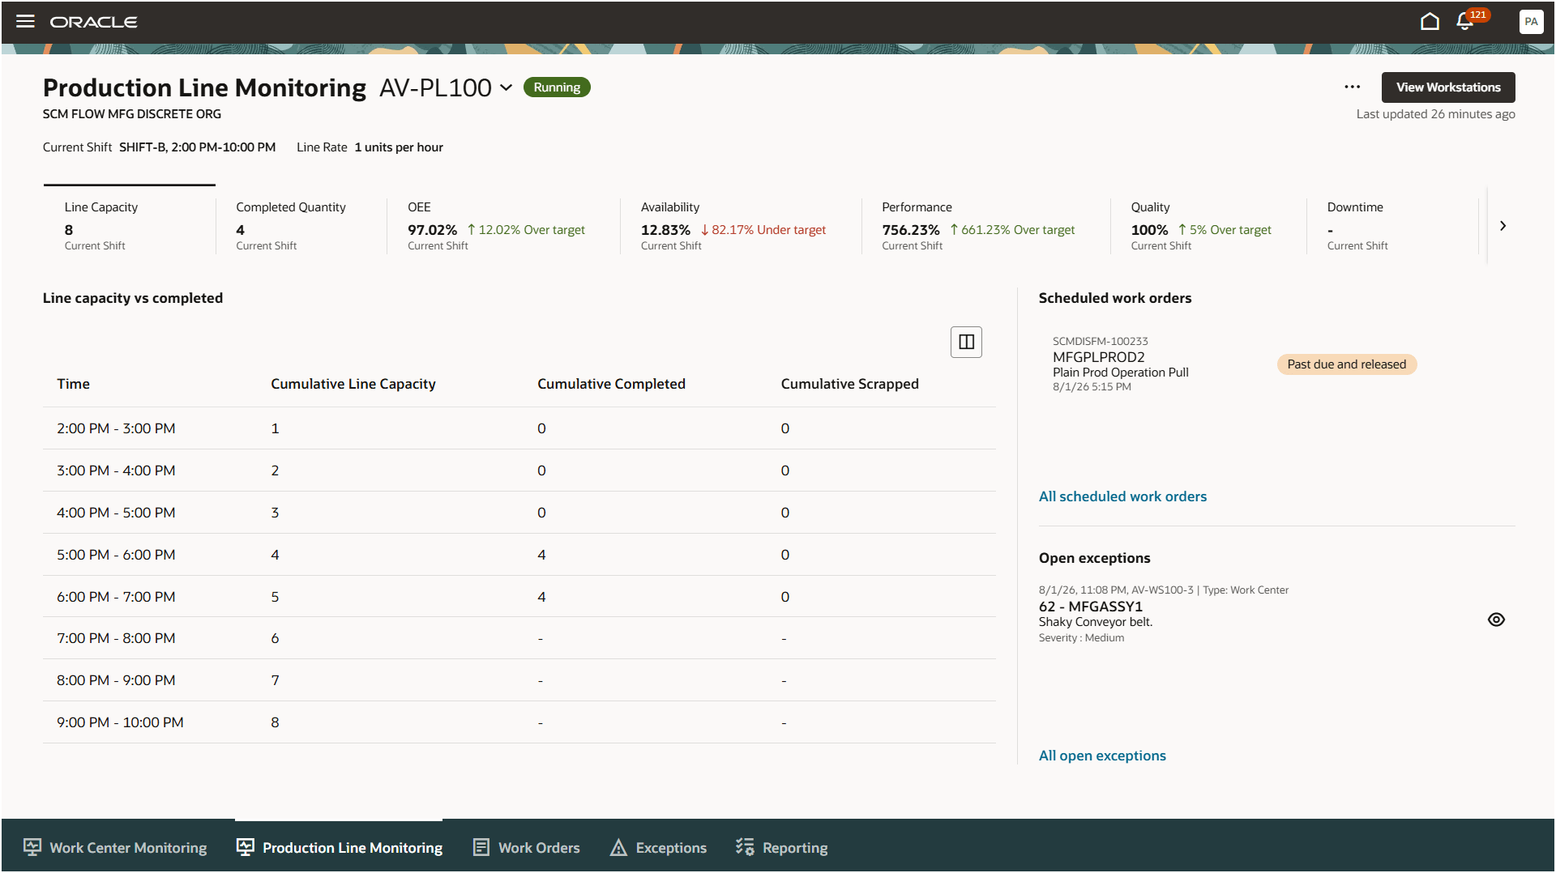Select the Line Capacity metric tile
The height and width of the screenshot is (873, 1556).
pos(130,225)
